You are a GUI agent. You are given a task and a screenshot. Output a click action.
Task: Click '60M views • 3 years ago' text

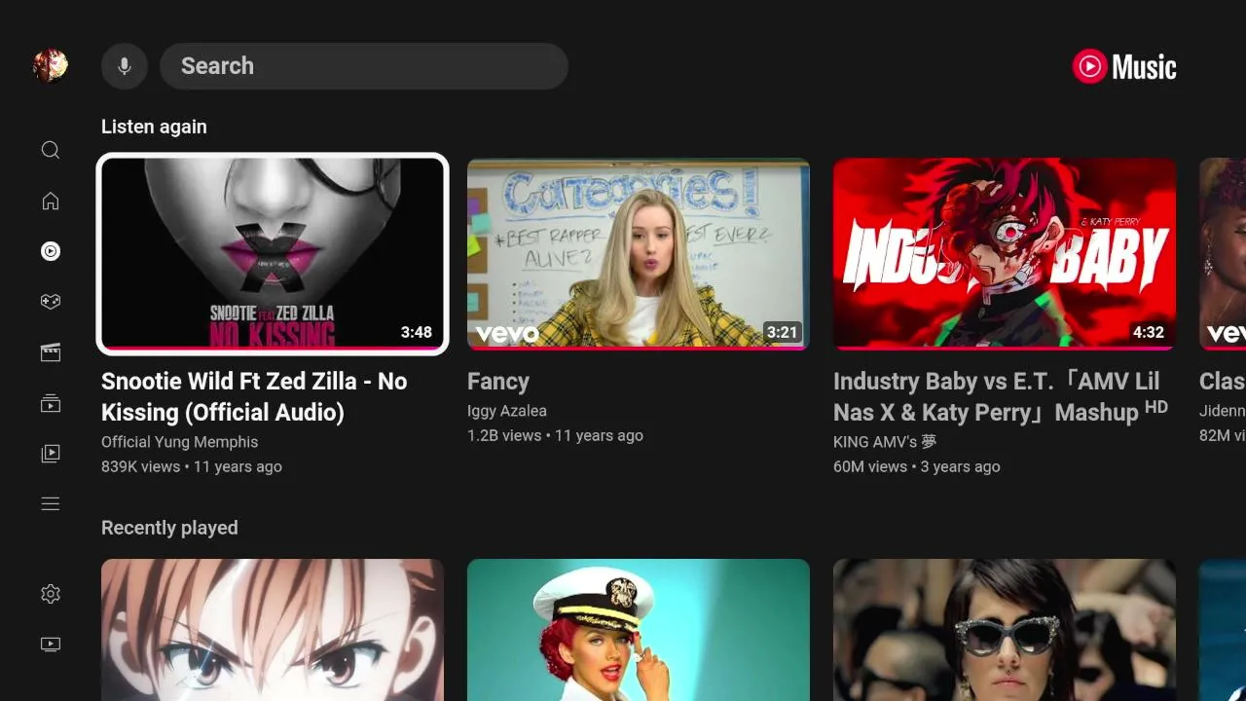pyautogui.click(x=917, y=467)
